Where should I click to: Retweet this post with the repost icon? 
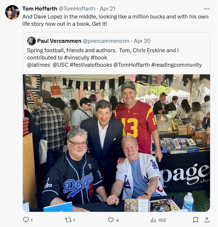68,220
